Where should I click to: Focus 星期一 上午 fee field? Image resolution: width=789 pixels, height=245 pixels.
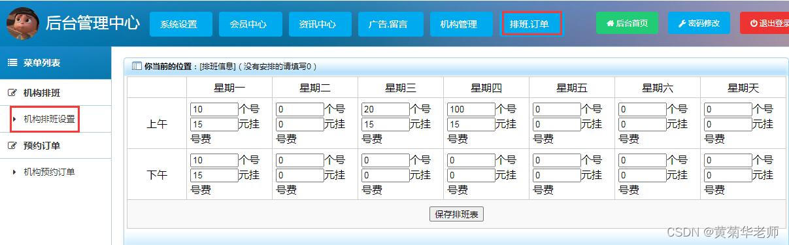(x=214, y=124)
